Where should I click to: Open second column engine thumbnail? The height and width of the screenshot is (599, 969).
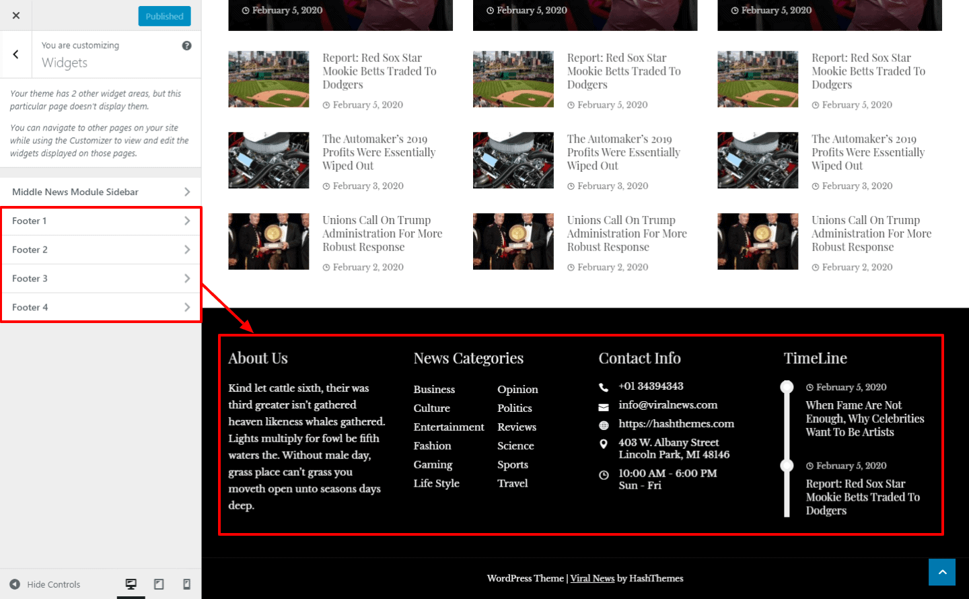click(513, 160)
